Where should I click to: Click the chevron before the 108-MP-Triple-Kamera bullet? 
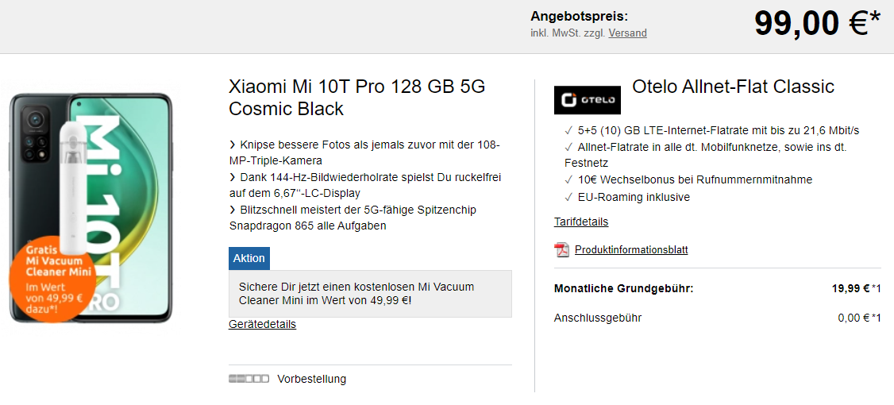pyautogui.click(x=232, y=145)
